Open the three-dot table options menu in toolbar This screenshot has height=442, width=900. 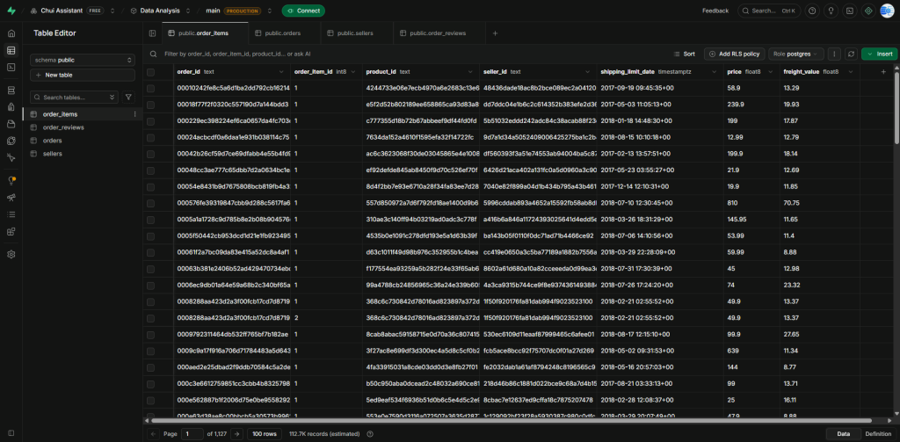(x=834, y=54)
